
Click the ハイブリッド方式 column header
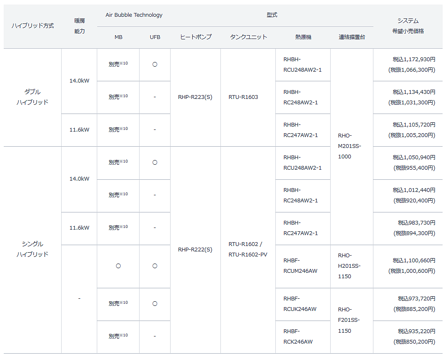click(x=32, y=26)
